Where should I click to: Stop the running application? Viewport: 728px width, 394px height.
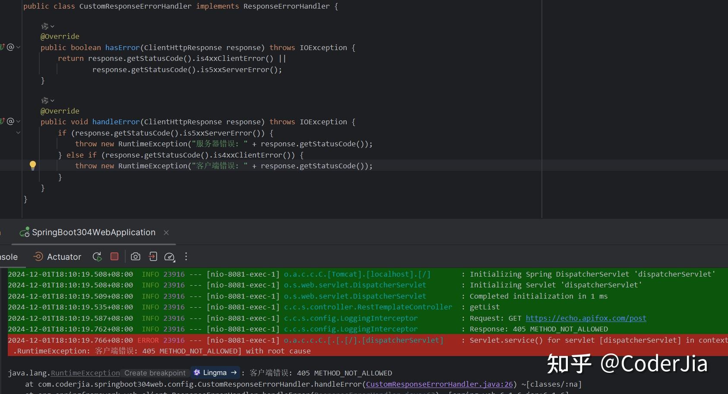click(x=114, y=256)
